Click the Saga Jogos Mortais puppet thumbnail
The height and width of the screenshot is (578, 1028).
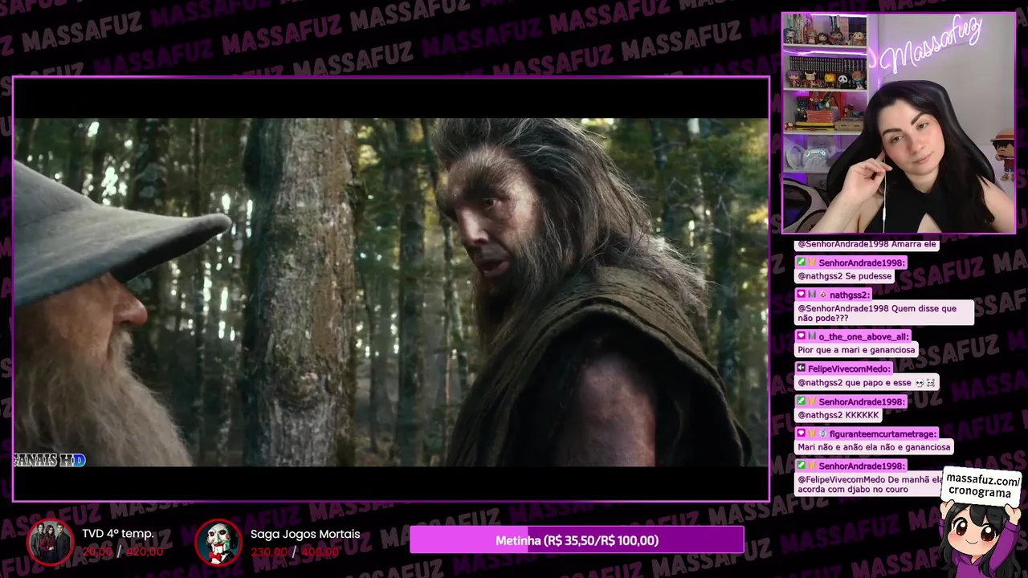(218, 542)
